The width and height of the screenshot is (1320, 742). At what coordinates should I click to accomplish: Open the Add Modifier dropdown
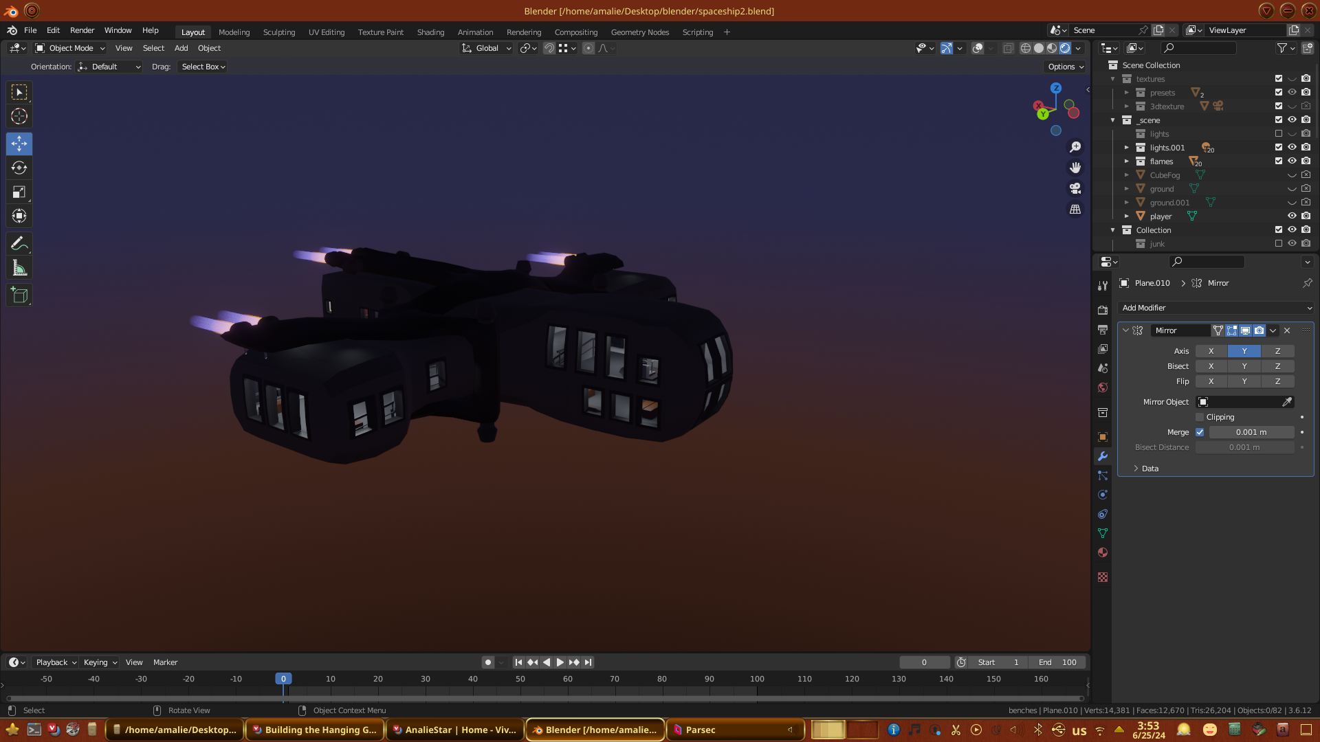point(1215,308)
